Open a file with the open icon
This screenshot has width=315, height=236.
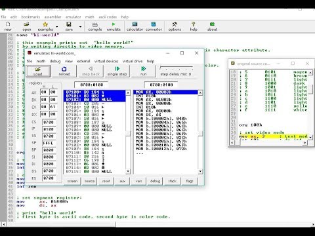tap(26, 26)
